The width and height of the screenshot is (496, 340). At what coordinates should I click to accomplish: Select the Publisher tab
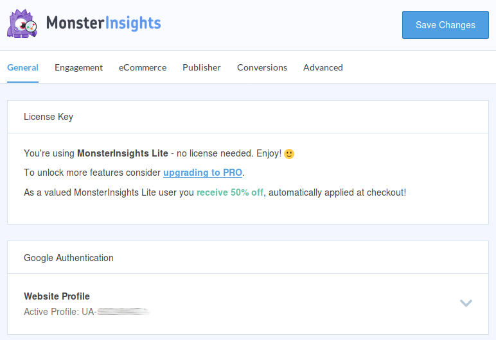(202, 67)
